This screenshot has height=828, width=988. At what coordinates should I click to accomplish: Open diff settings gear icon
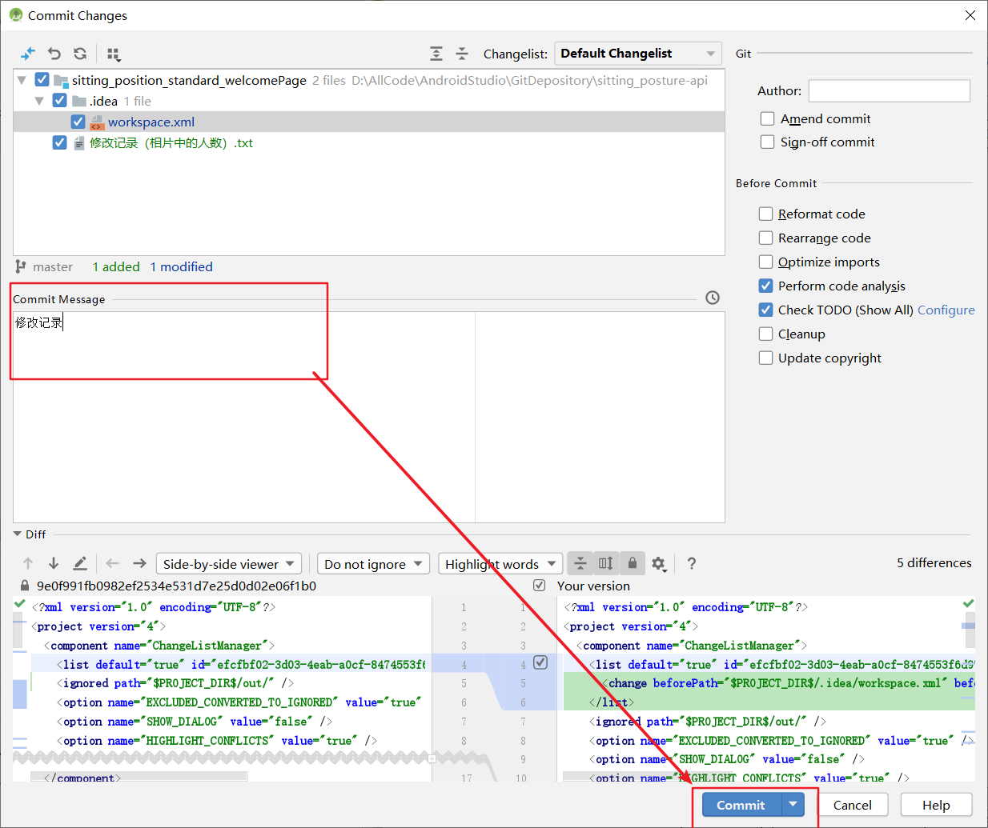point(659,564)
